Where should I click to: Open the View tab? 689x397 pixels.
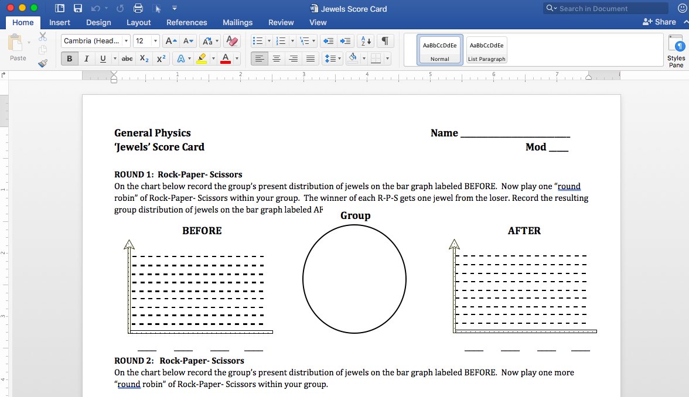(x=318, y=22)
